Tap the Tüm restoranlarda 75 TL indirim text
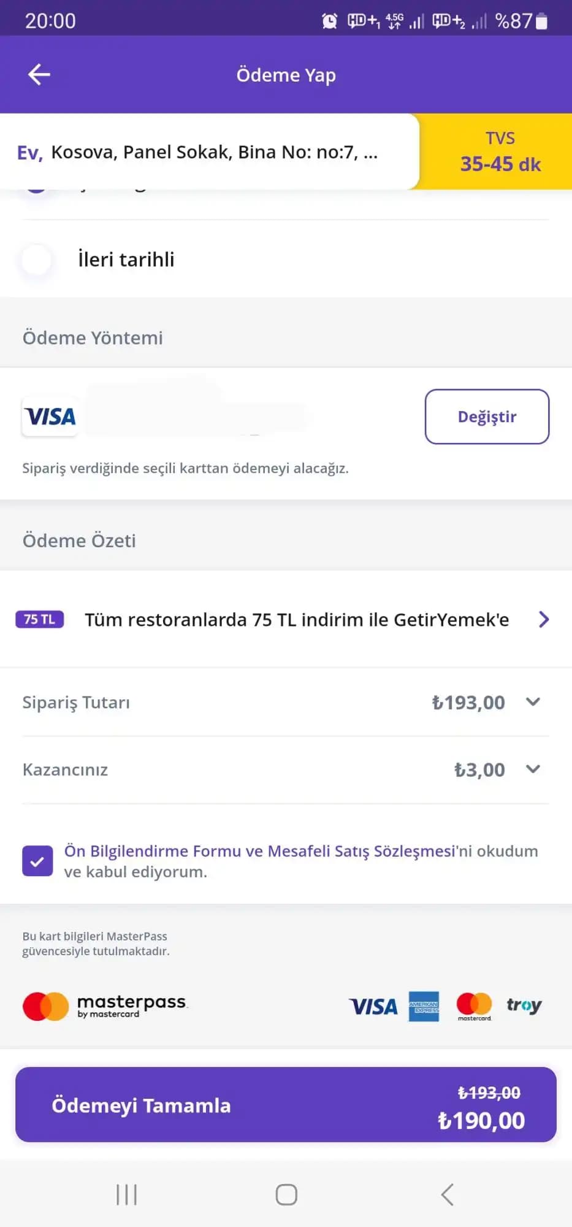Screen dimensions: 572x1227 pyautogui.click(x=297, y=620)
